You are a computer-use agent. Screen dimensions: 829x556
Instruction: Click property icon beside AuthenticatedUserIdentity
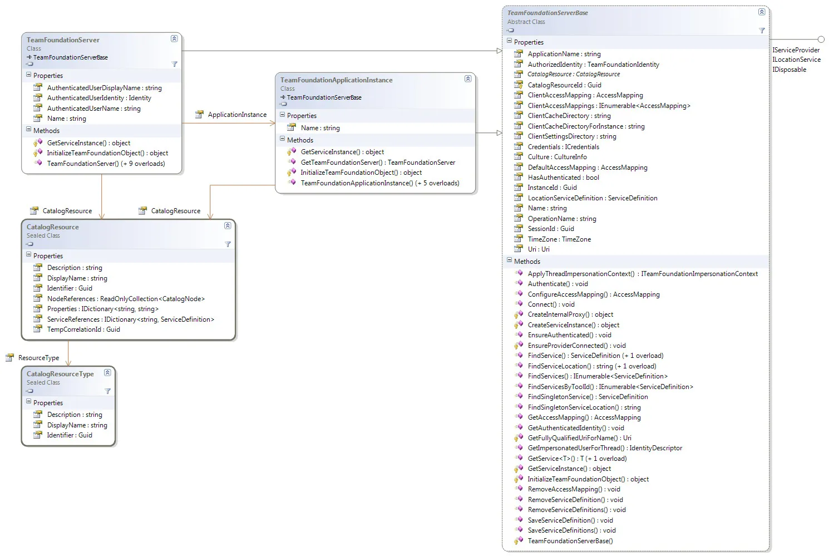[38, 97]
